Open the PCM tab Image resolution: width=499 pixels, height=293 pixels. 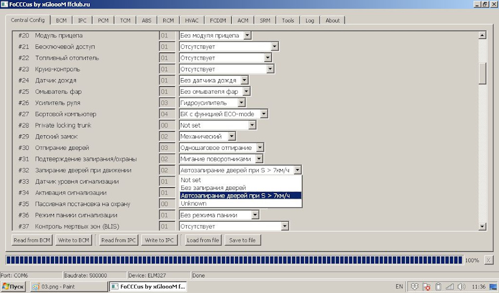coord(103,20)
